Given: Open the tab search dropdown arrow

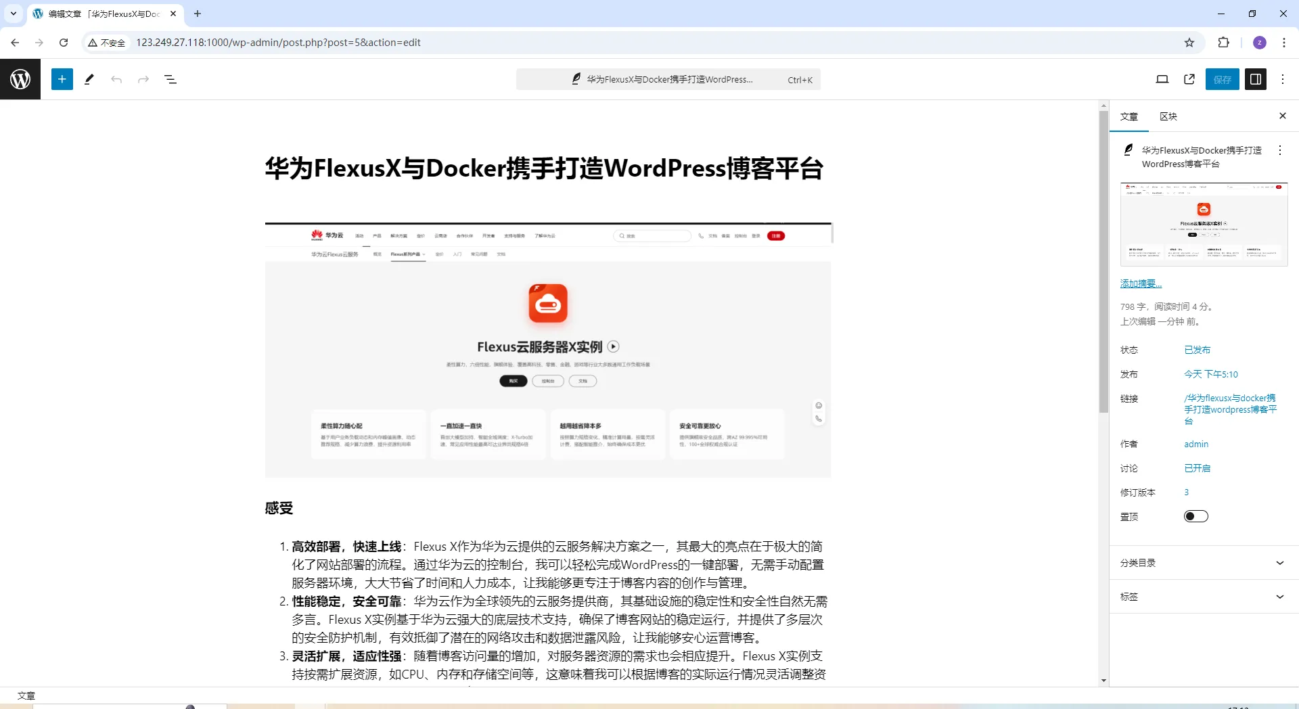Looking at the screenshot, I should pyautogui.click(x=14, y=14).
